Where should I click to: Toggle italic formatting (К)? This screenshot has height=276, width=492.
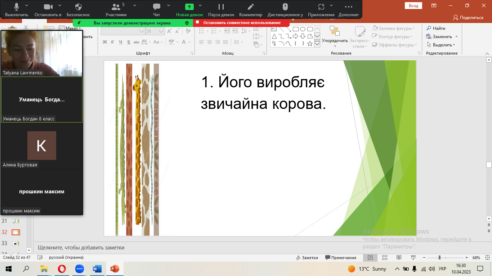click(113, 42)
